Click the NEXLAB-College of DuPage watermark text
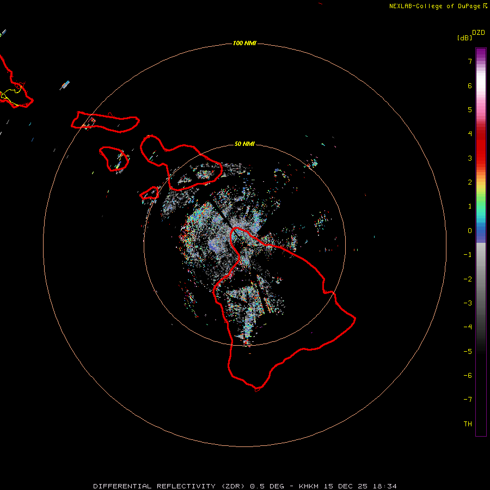 tap(438, 6)
